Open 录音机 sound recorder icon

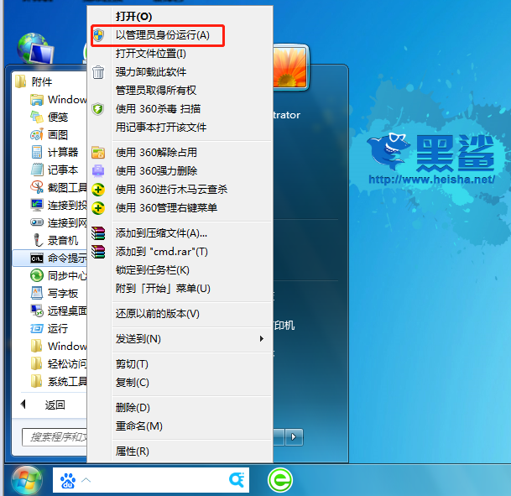point(38,240)
